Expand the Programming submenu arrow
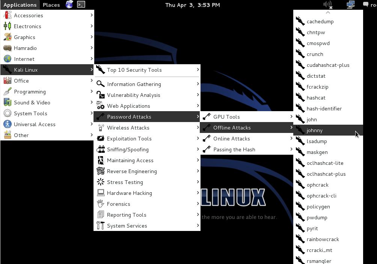 [x=91, y=91]
